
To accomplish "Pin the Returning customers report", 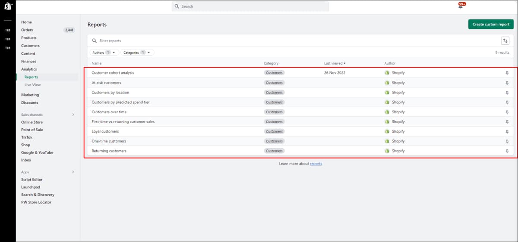I will (507, 151).
